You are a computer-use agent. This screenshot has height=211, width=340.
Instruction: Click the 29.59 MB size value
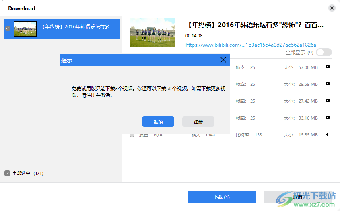tap(308, 84)
